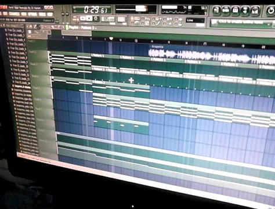Open the CHANNELS menu
The width and height of the screenshot is (275, 209).
pyautogui.click(x=15, y=14)
